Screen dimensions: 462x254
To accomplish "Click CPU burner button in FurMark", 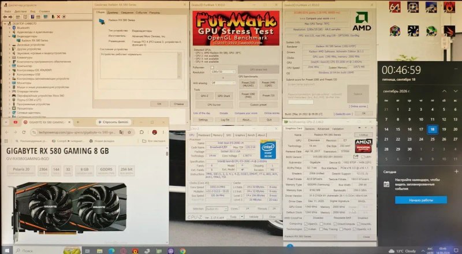I will coord(214,104).
